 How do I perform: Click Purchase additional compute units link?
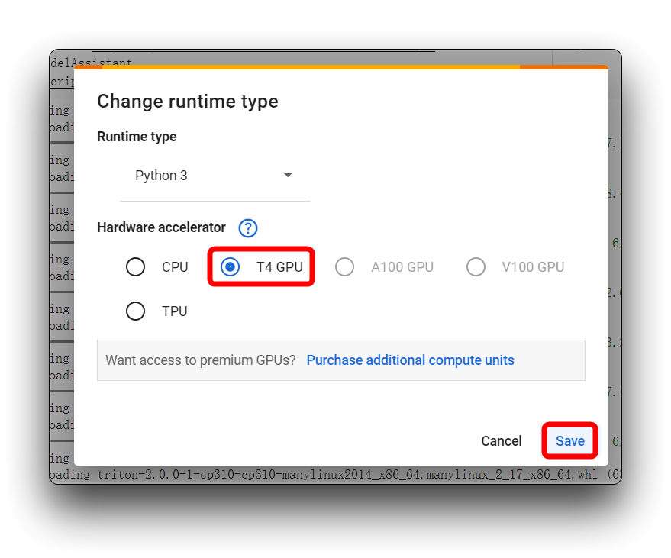tap(411, 360)
